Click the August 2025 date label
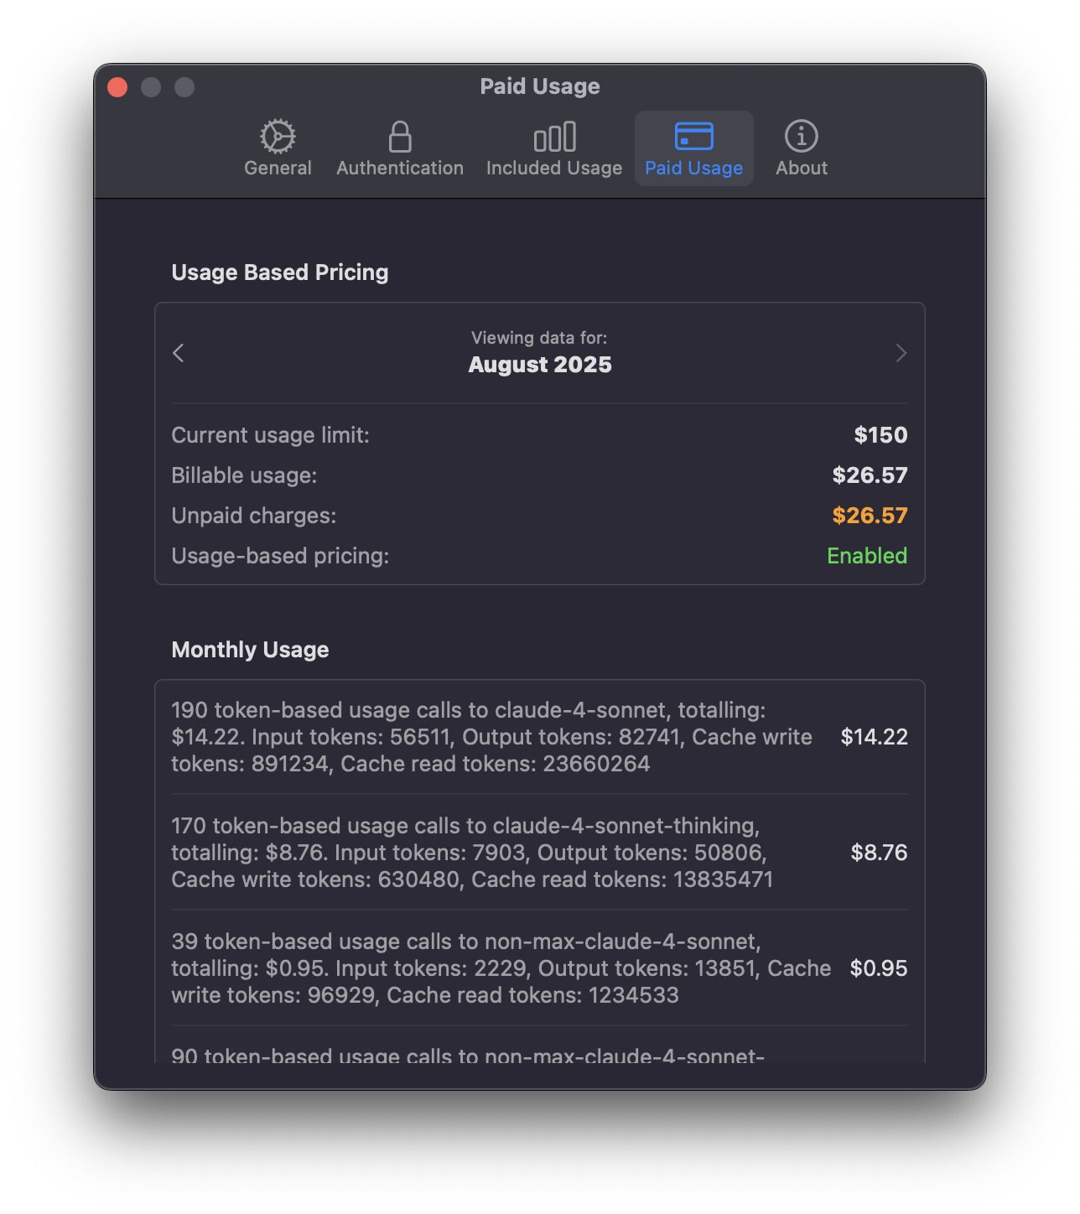This screenshot has height=1214, width=1080. coord(539,364)
